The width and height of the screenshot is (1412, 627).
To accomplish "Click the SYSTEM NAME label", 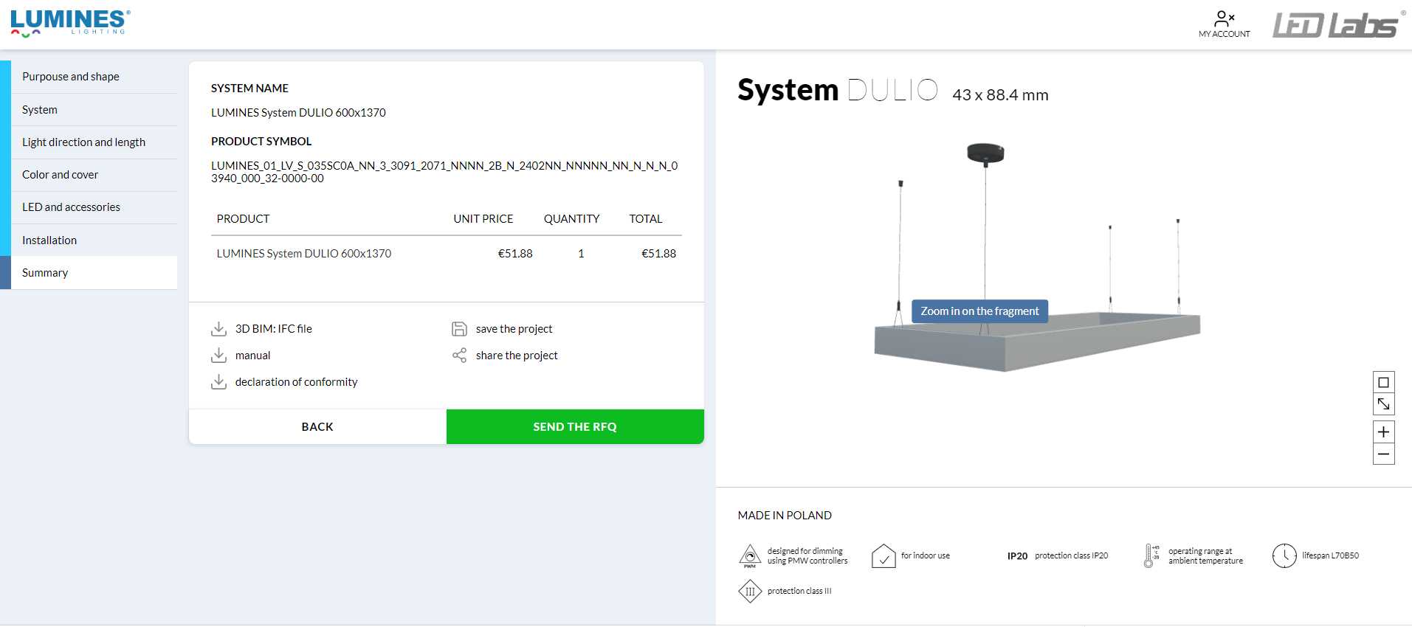I will click(249, 89).
